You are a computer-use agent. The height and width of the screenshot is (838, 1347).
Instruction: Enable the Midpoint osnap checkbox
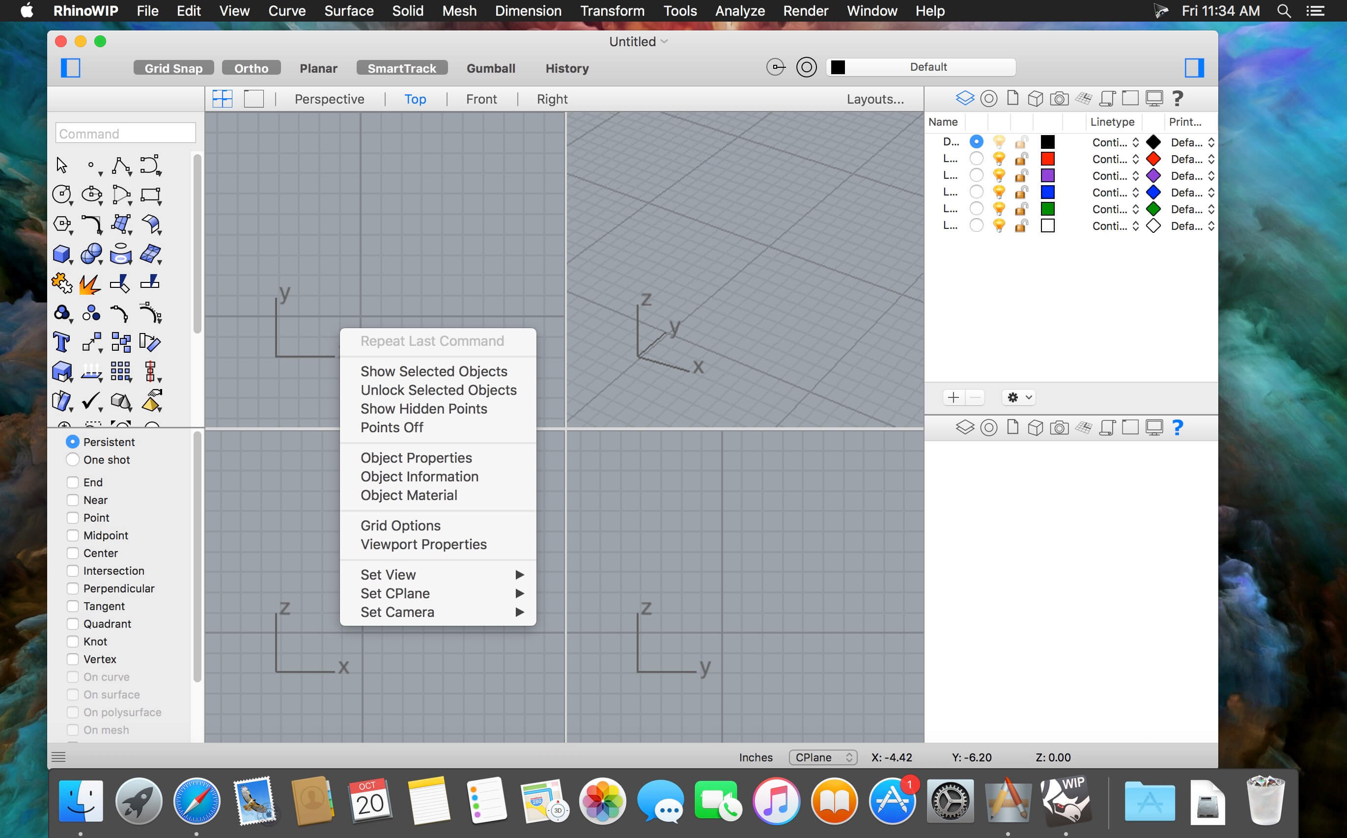point(72,535)
